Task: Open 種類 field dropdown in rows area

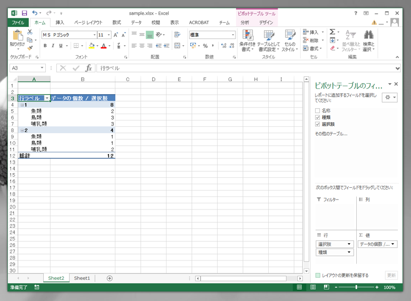Action: (349, 252)
